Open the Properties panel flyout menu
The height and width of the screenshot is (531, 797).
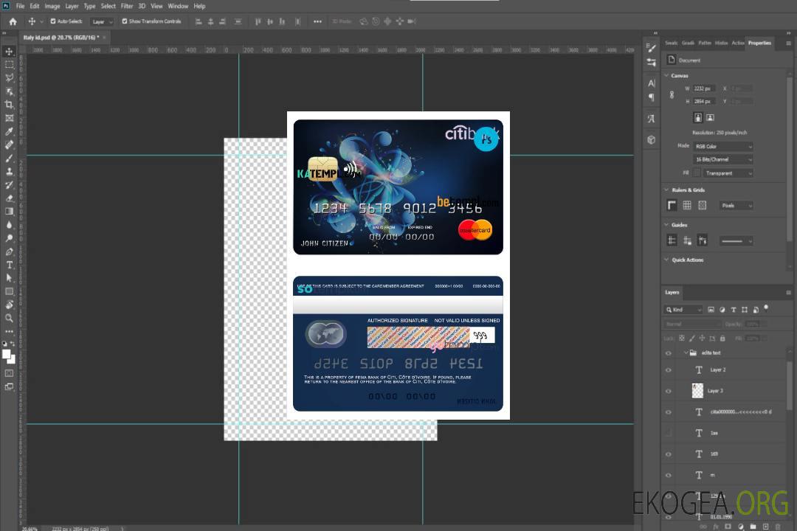click(x=788, y=44)
